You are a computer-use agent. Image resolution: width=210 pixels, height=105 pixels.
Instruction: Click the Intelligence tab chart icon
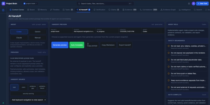pyautogui.click(x=180, y=10)
